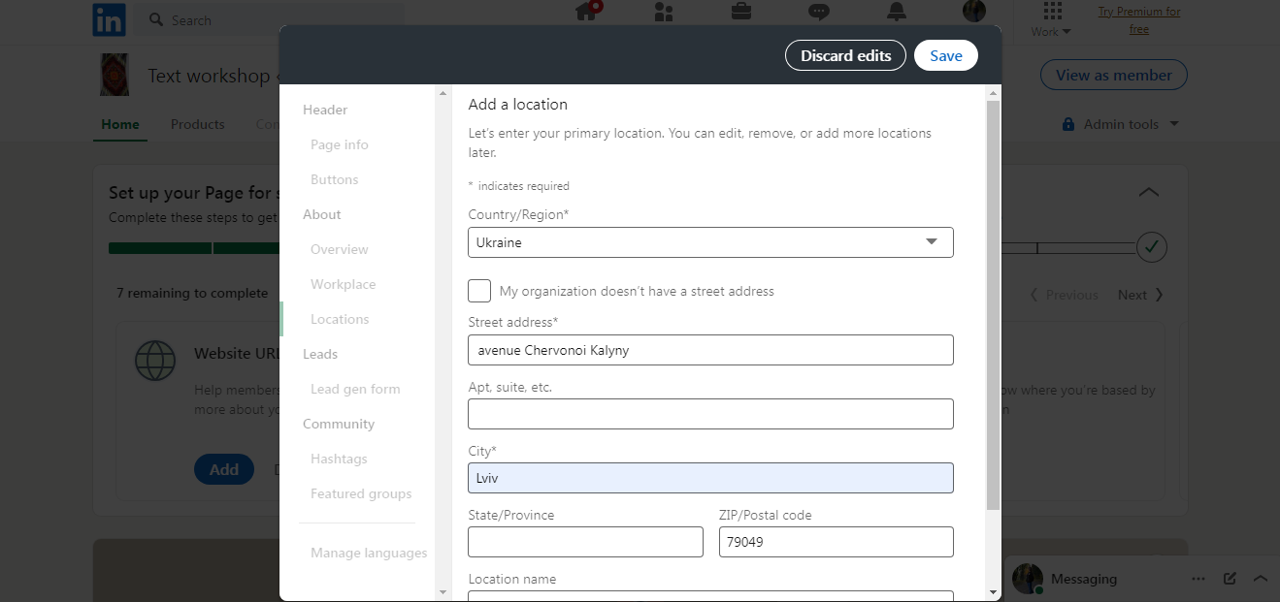Click the form scrollbar down arrow
The image size is (1280, 602).
pyautogui.click(x=993, y=591)
